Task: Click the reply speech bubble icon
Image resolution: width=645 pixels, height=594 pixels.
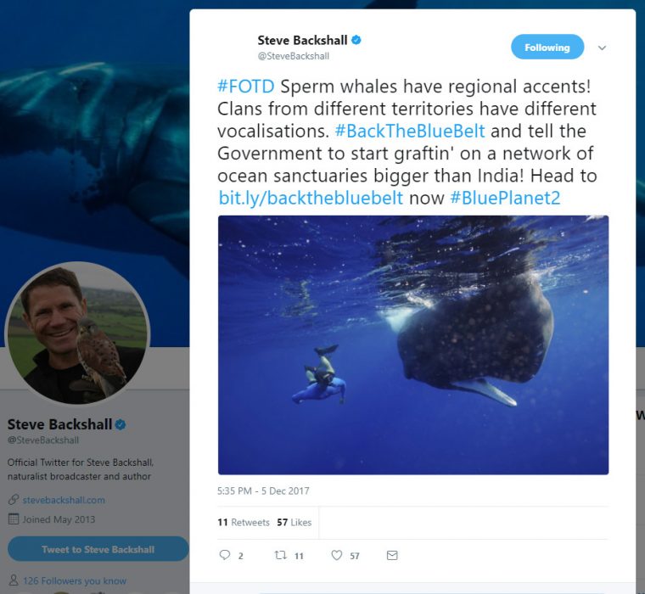Action: [225, 556]
